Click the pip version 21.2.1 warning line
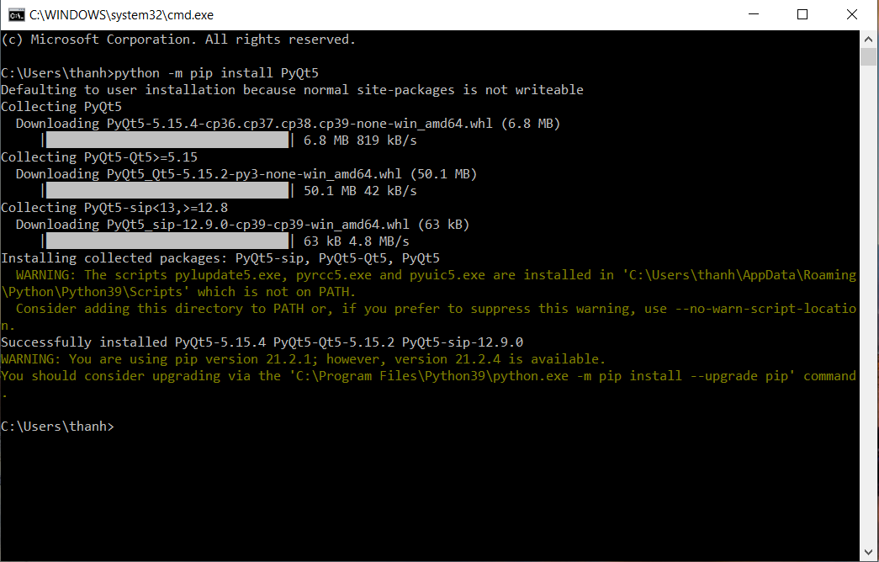Screen dimensions: 879x562 point(303,359)
